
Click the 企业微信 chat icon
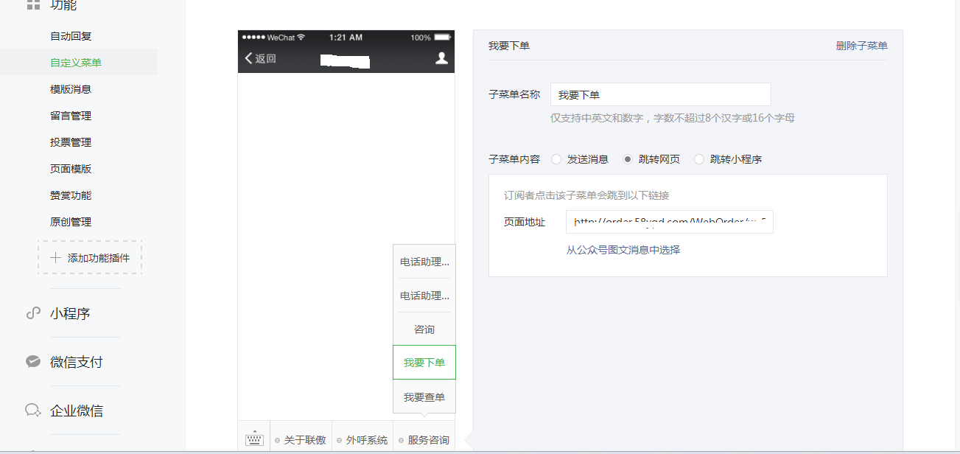pos(32,411)
